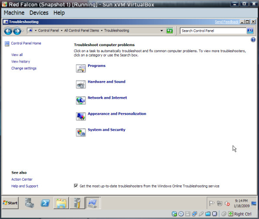
Task: Click All Control Panel Items breadcrumb
Action: pyautogui.click(x=82, y=31)
